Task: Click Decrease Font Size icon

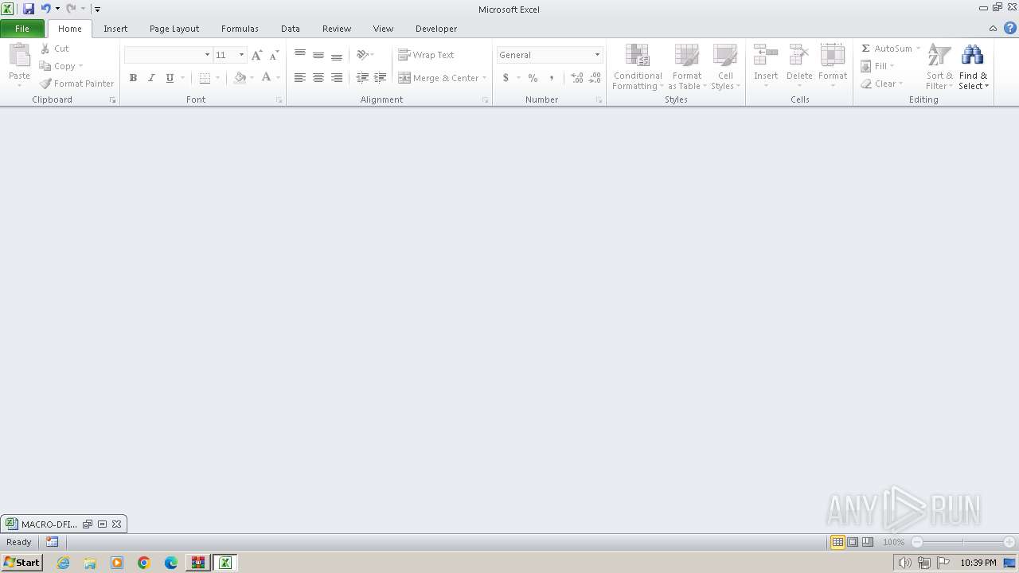Action: tap(274, 55)
